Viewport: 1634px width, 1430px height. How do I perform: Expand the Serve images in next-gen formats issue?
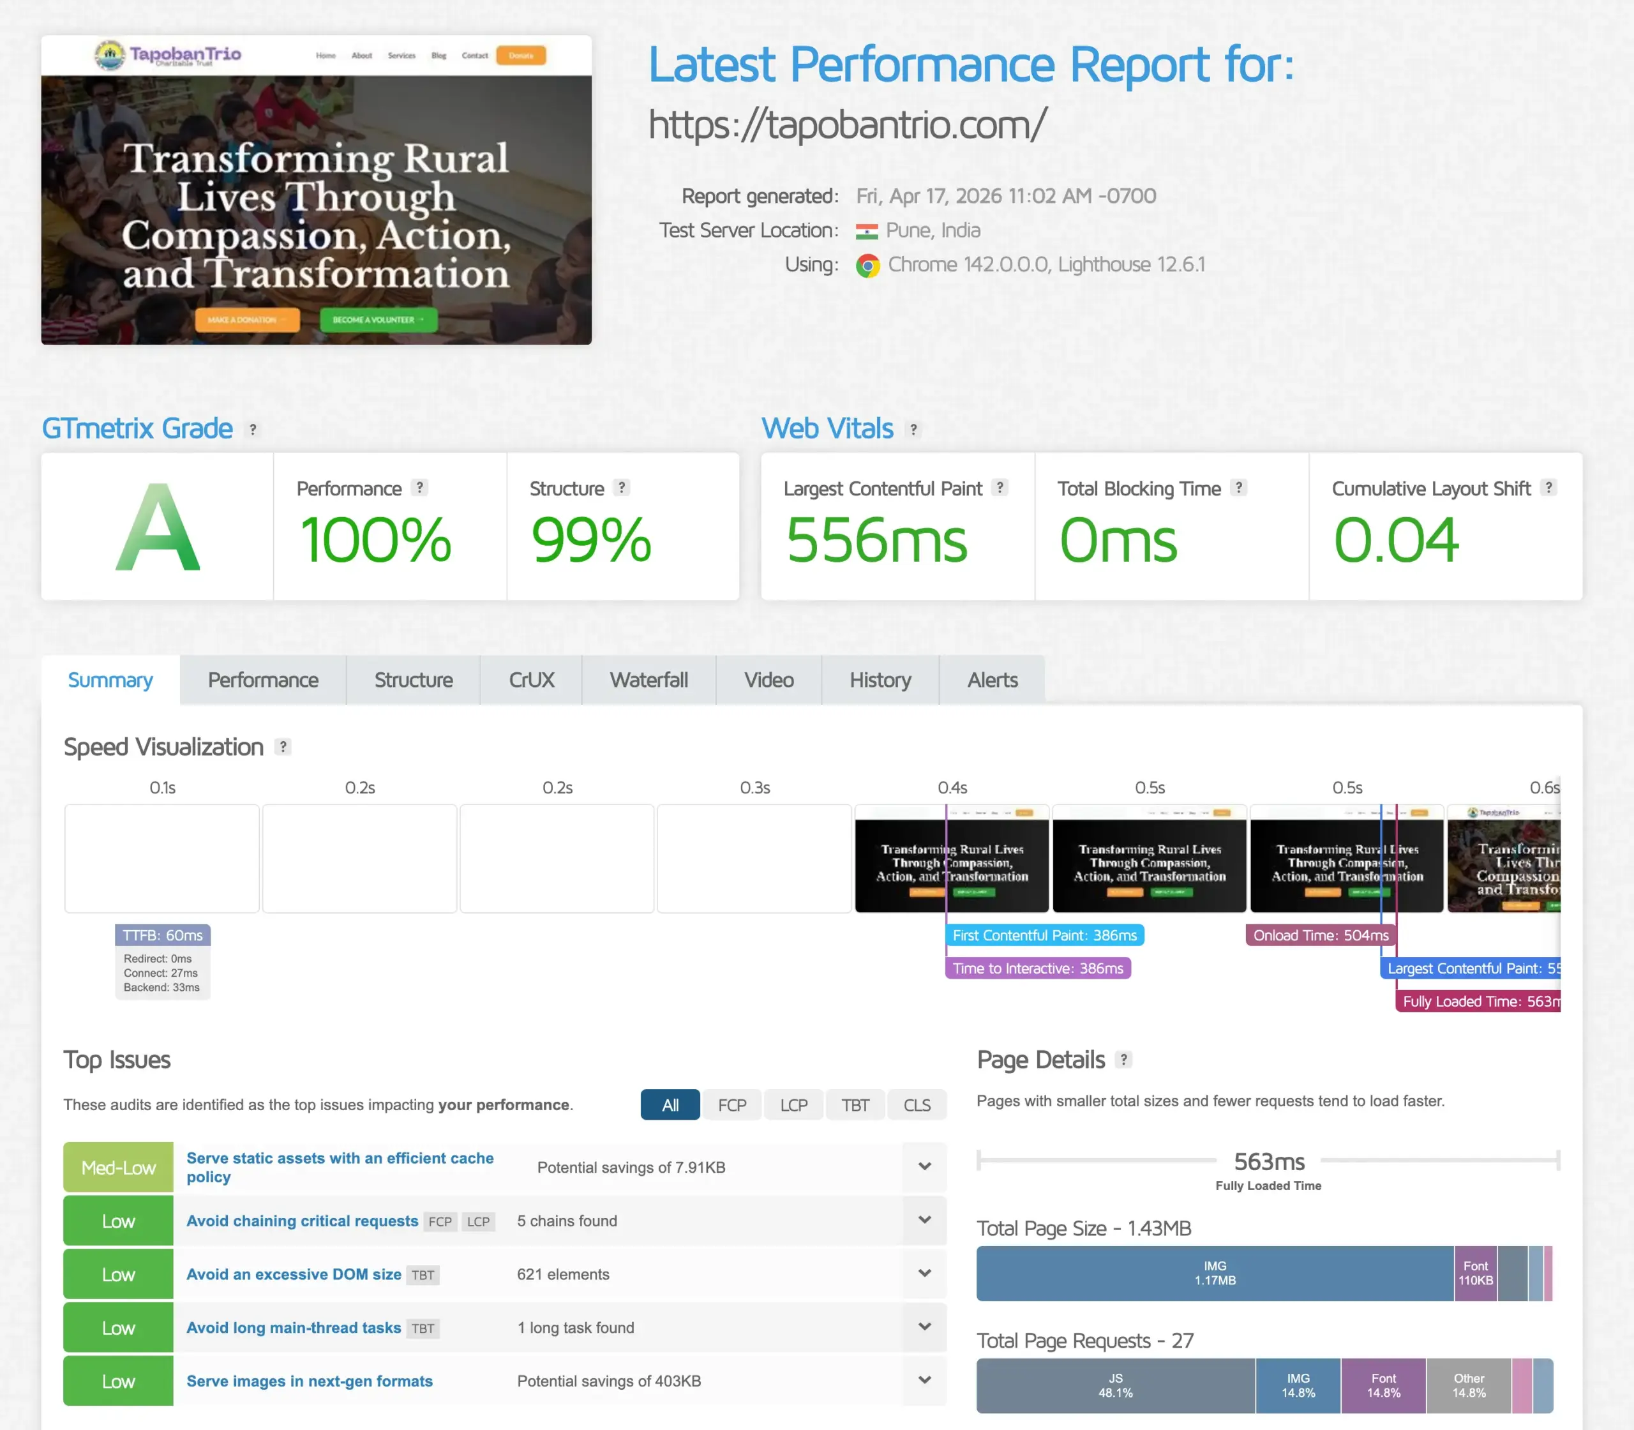coord(924,1380)
